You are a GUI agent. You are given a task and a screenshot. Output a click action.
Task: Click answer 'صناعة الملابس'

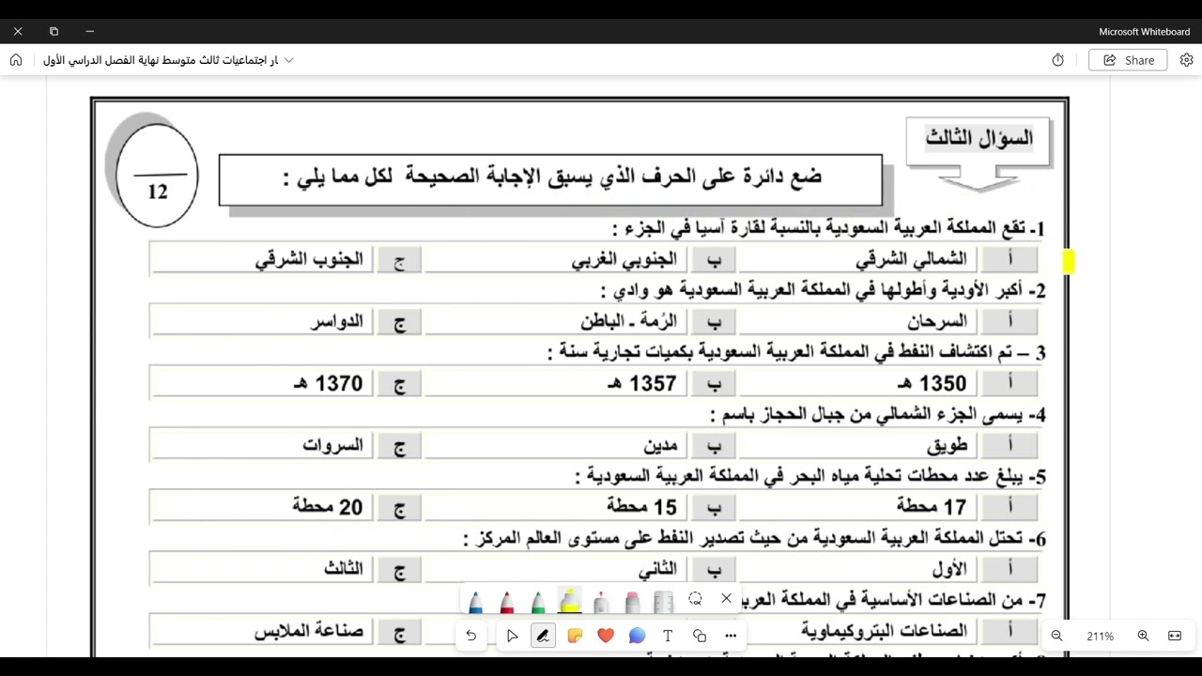click(309, 631)
